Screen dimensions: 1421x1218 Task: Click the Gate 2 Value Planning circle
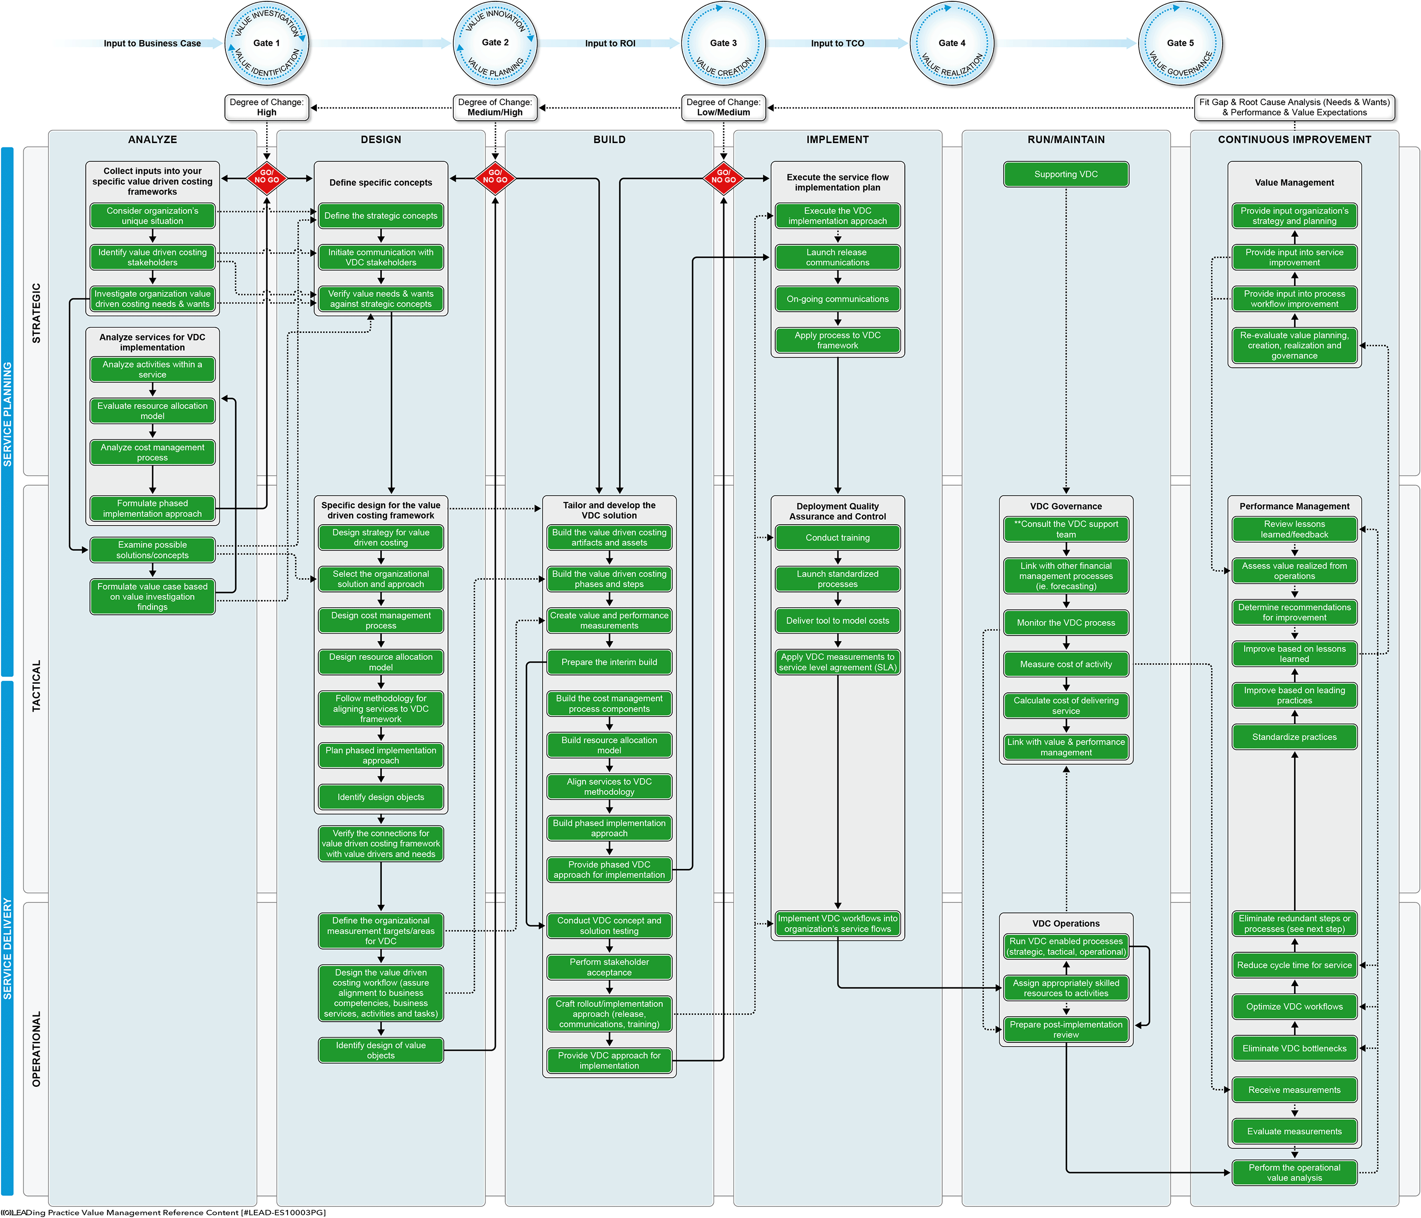click(x=495, y=43)
